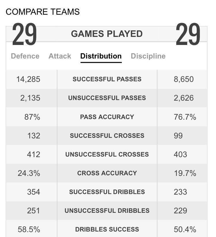
Task: Click the left team's 29 games played
Action: 24,35
